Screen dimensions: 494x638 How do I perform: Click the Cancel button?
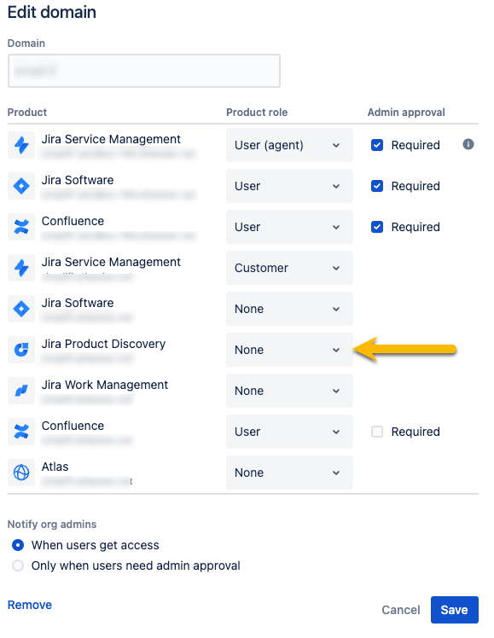[x=401, y=610]
